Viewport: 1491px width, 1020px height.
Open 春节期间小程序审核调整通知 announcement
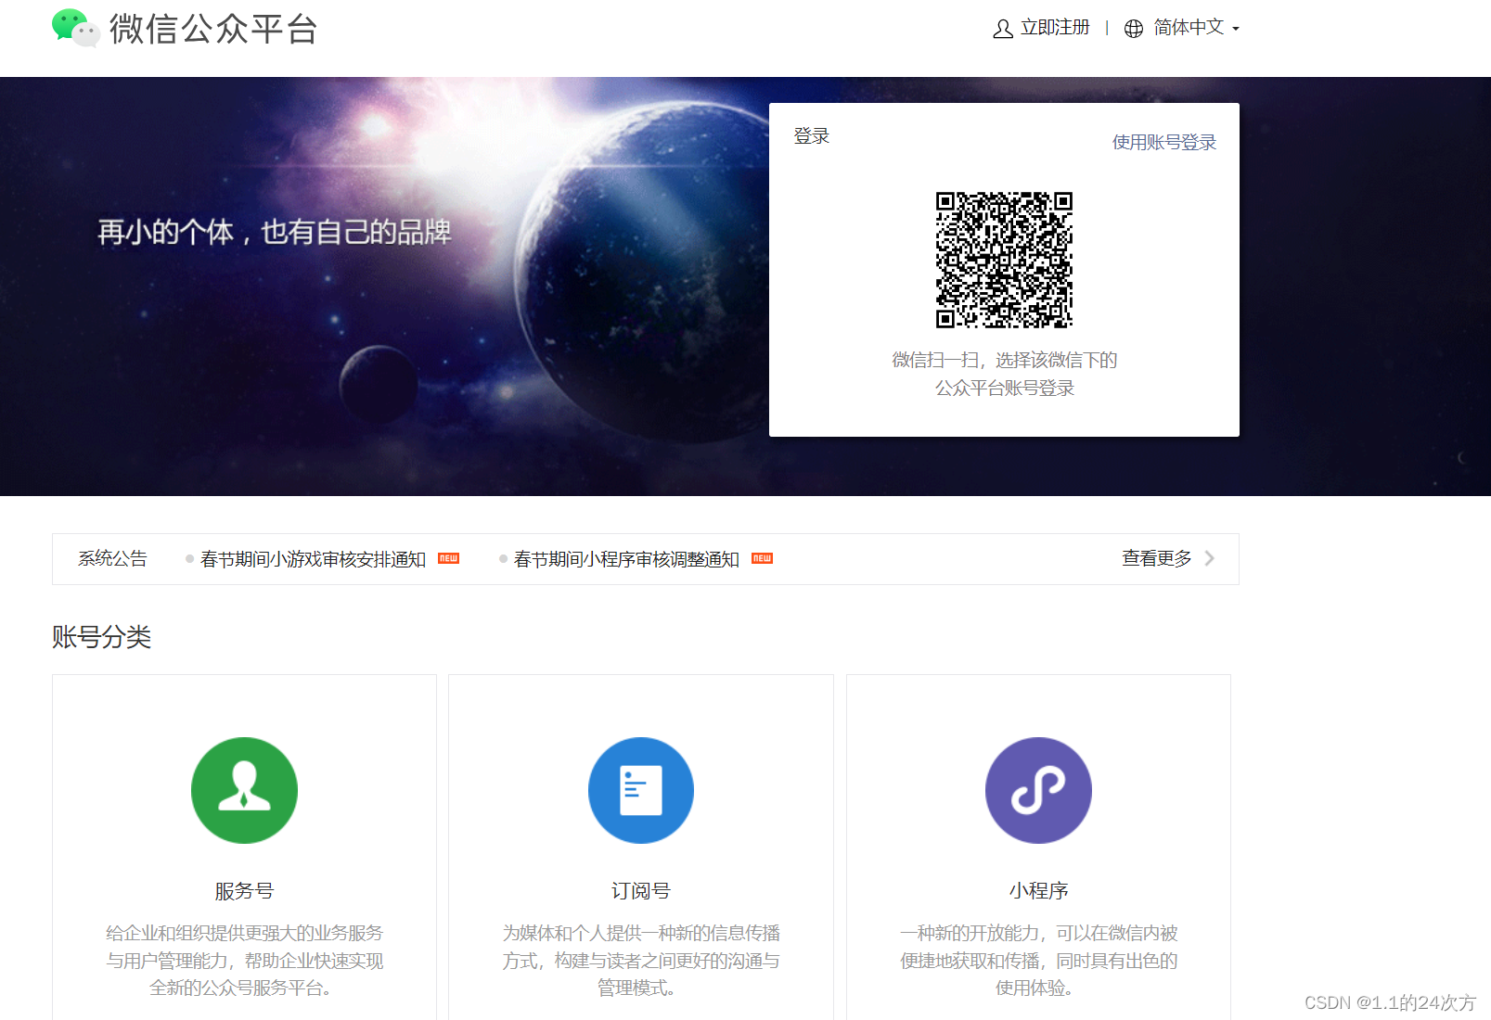point(626,559)
